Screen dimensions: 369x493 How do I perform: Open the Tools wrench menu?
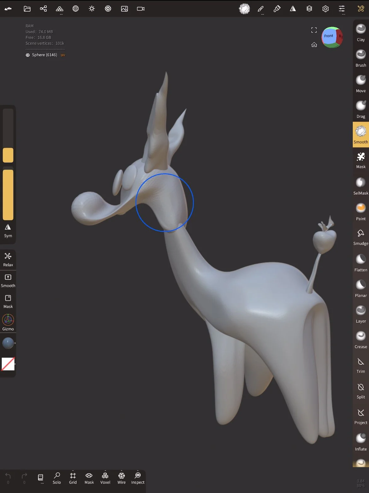[361, 9]
